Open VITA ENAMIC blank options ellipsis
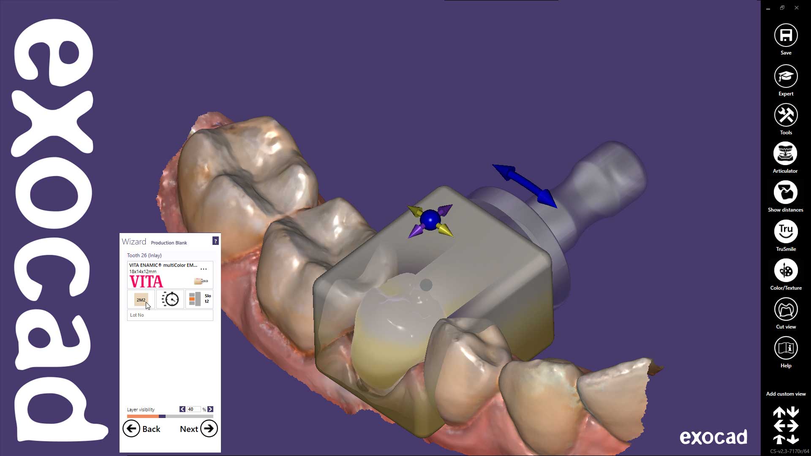Screen dimensions: 811x456 (204, 269)
